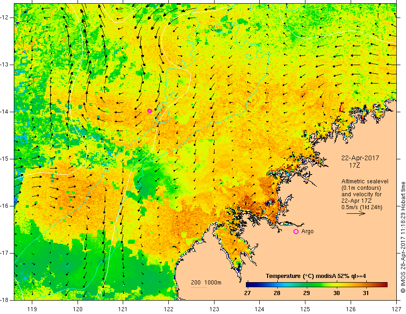Click the magenta Argo legend circle
406x314 pixels.
click(296, 231)
